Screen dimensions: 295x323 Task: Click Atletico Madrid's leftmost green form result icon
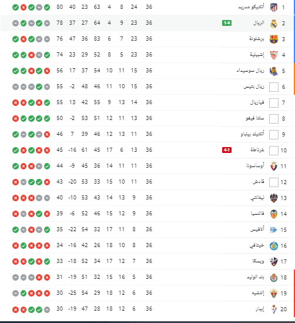click(x=15, y=8)
